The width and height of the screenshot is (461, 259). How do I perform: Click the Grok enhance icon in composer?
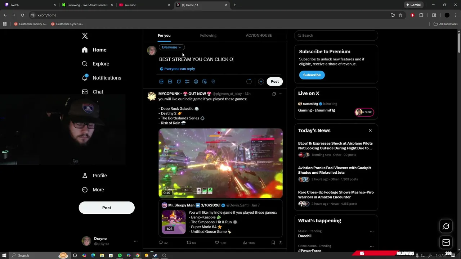(179, 82)
